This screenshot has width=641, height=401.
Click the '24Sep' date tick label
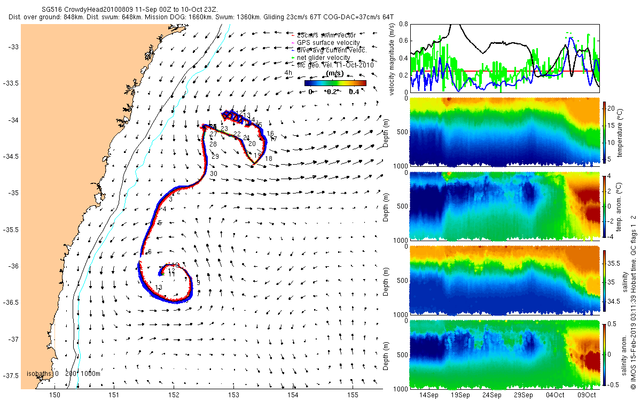(492, 395)
